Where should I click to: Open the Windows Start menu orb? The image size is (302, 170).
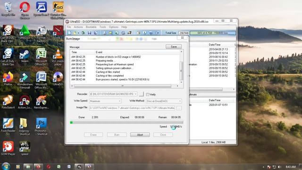(x=6, y=166)
